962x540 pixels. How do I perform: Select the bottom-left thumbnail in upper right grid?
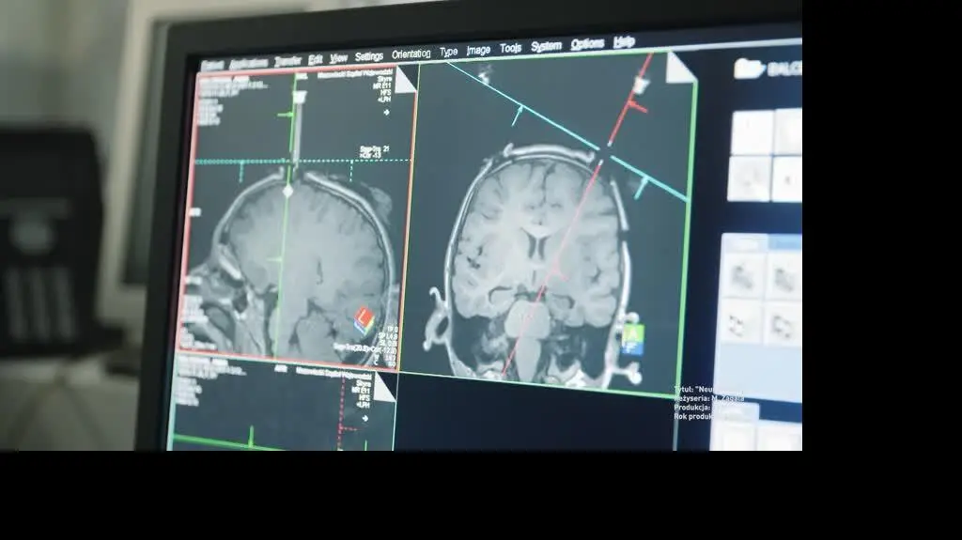[749, 179]
